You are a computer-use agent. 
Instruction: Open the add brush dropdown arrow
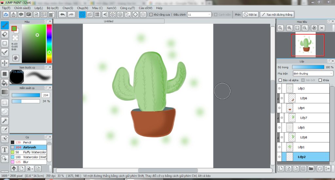point(32,169)
